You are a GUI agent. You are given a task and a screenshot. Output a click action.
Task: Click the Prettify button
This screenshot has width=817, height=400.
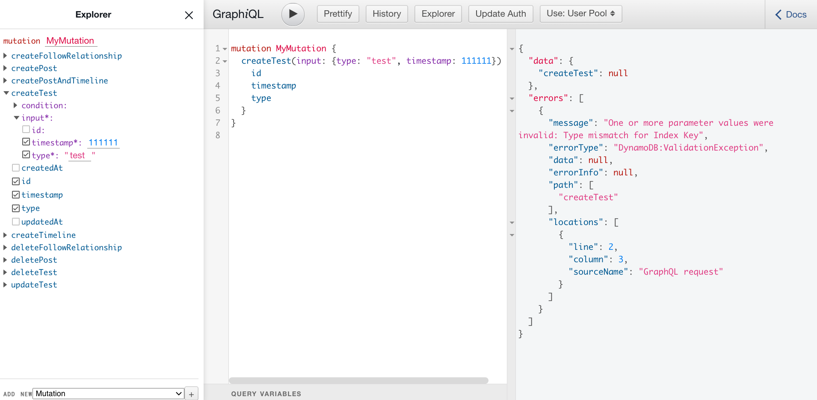338,14
